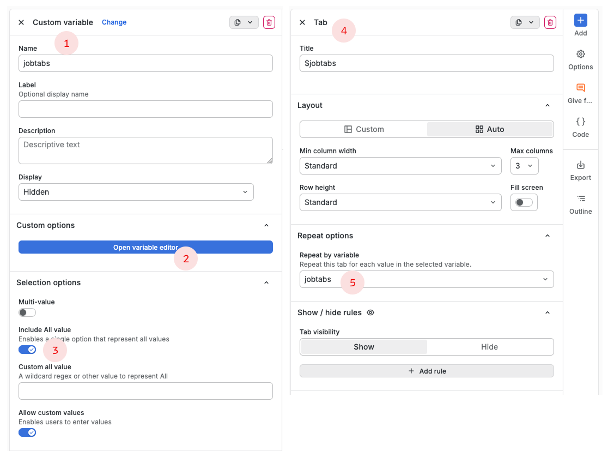The width and height of the screenshot is (608, 457).
Task: Open Give feedback icon in sidebar
Action: click(x=580, y=88)
